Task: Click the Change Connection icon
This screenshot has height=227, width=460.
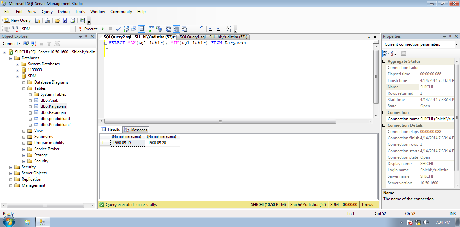Action: pos(15,29)
